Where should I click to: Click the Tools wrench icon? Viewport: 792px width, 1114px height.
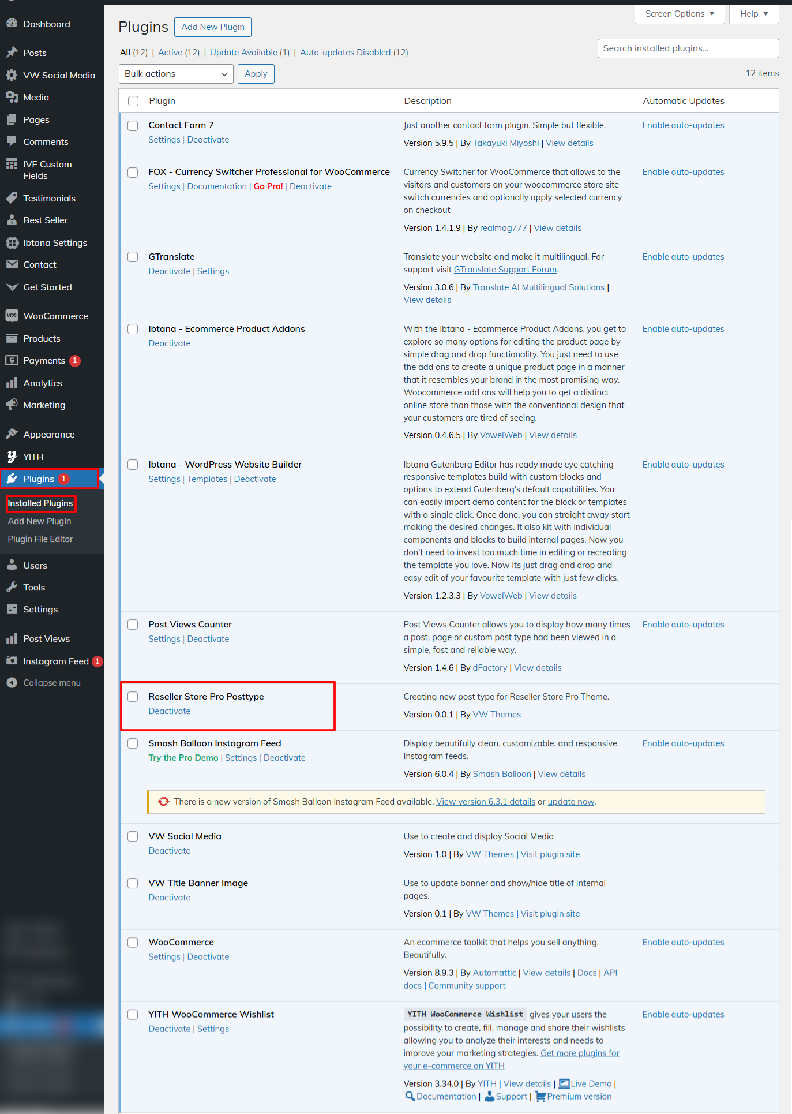[12, 587]
